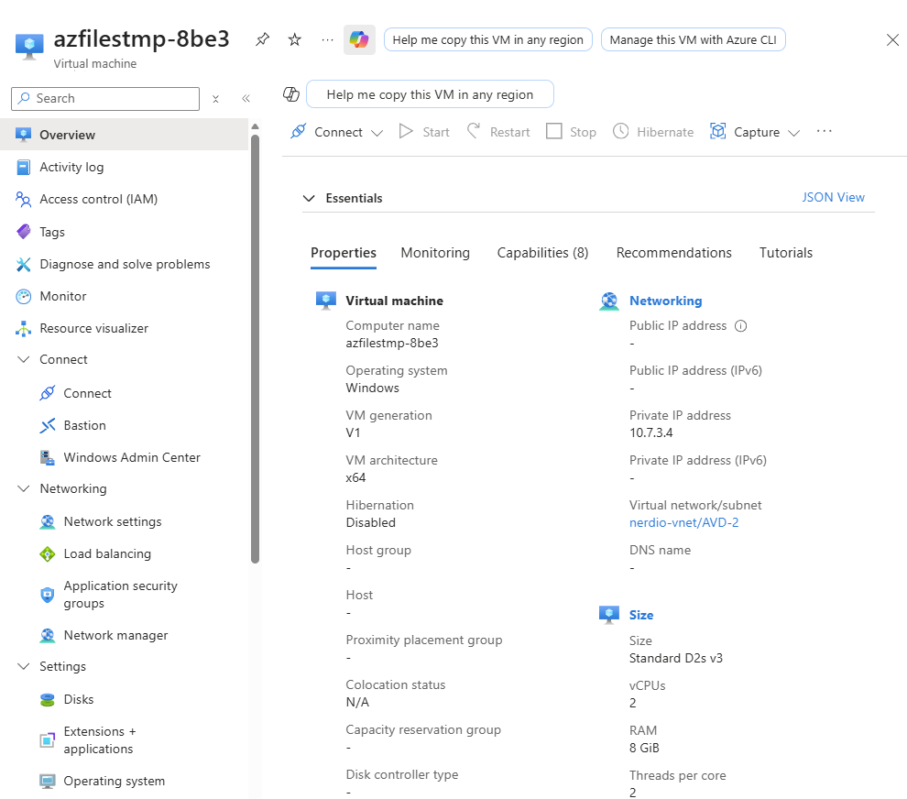Viewport: 907px width, 799px height.
Task: Click the sidebar scrollbar thumb
Action: (x=255, y=349)
